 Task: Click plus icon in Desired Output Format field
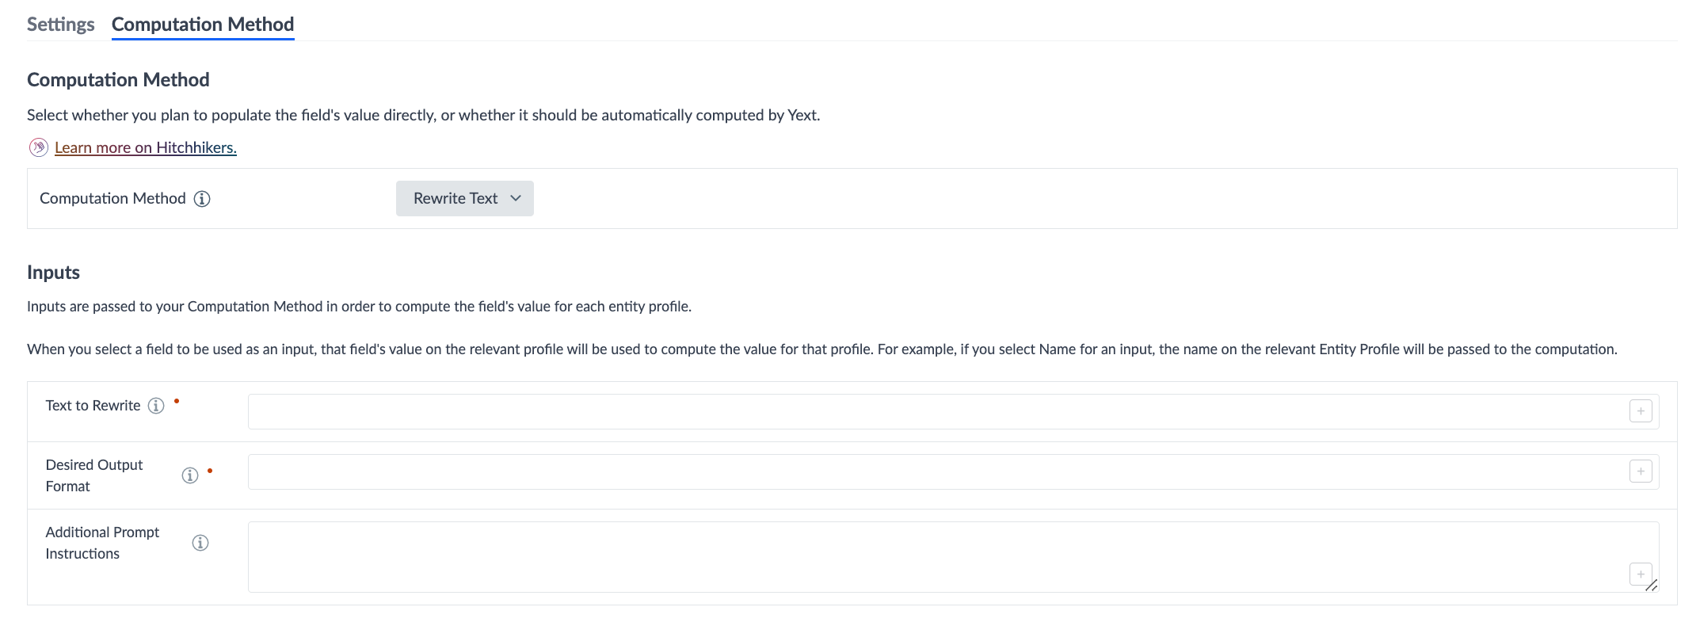1641,471
